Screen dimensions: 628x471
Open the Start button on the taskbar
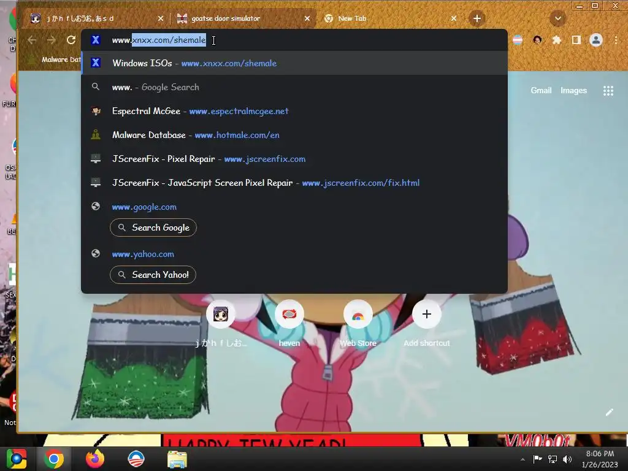coord(16,459)
